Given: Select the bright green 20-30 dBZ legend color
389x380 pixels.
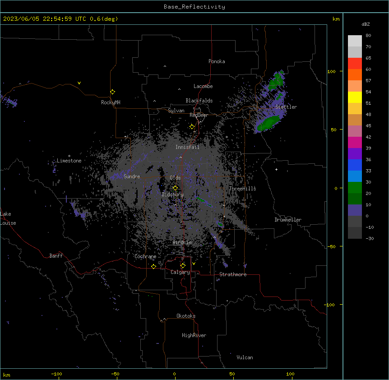Looking at the screenshot, I should (x=355, y=188).
